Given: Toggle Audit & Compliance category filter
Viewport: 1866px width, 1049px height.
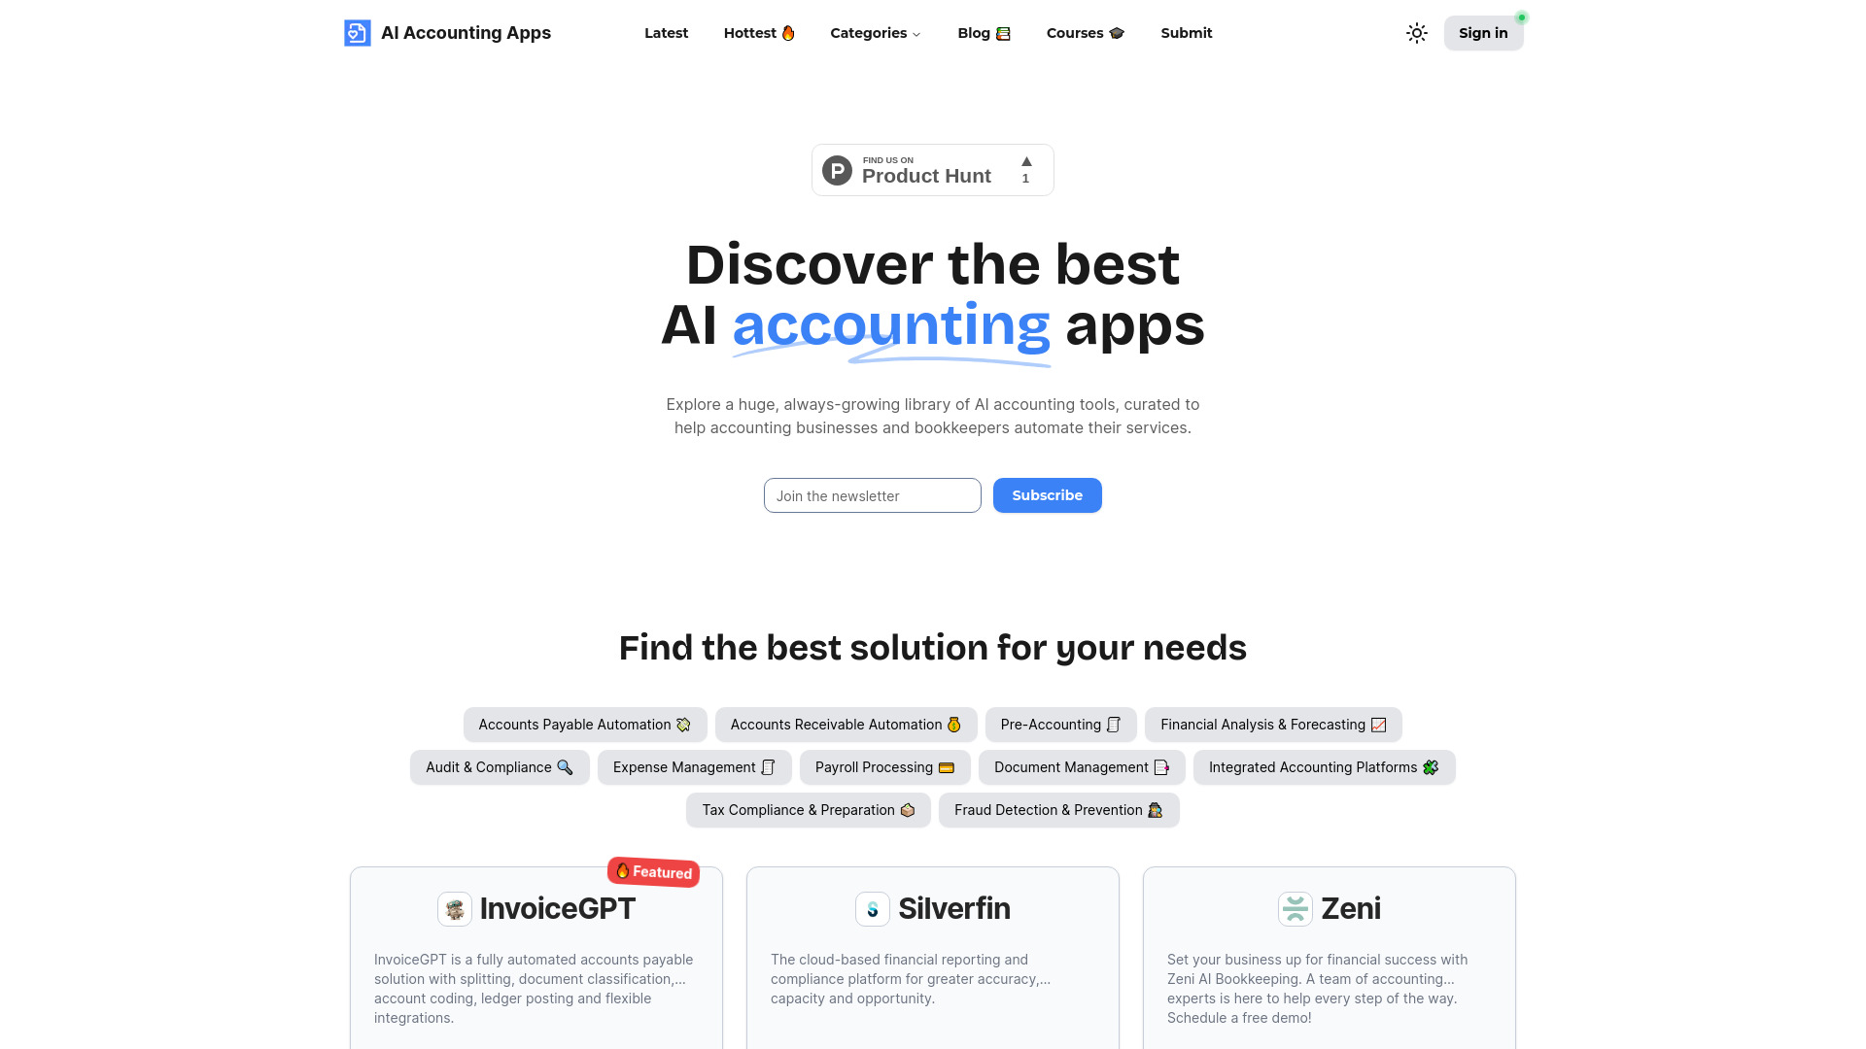Looking at the screenshot, I should tap(499, 767).
